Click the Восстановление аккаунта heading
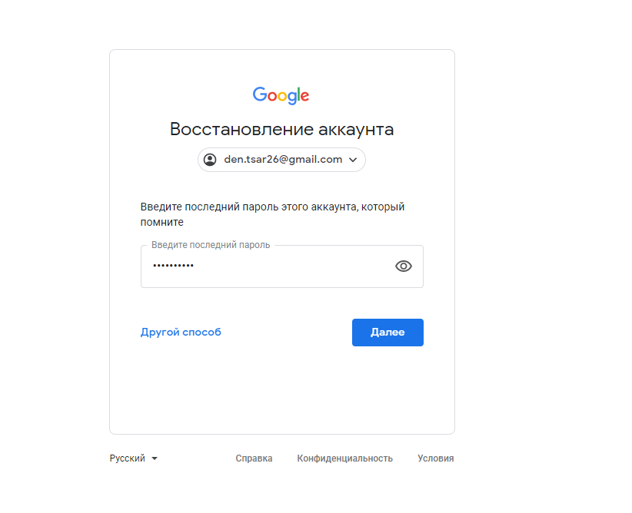 pos(281,129)
